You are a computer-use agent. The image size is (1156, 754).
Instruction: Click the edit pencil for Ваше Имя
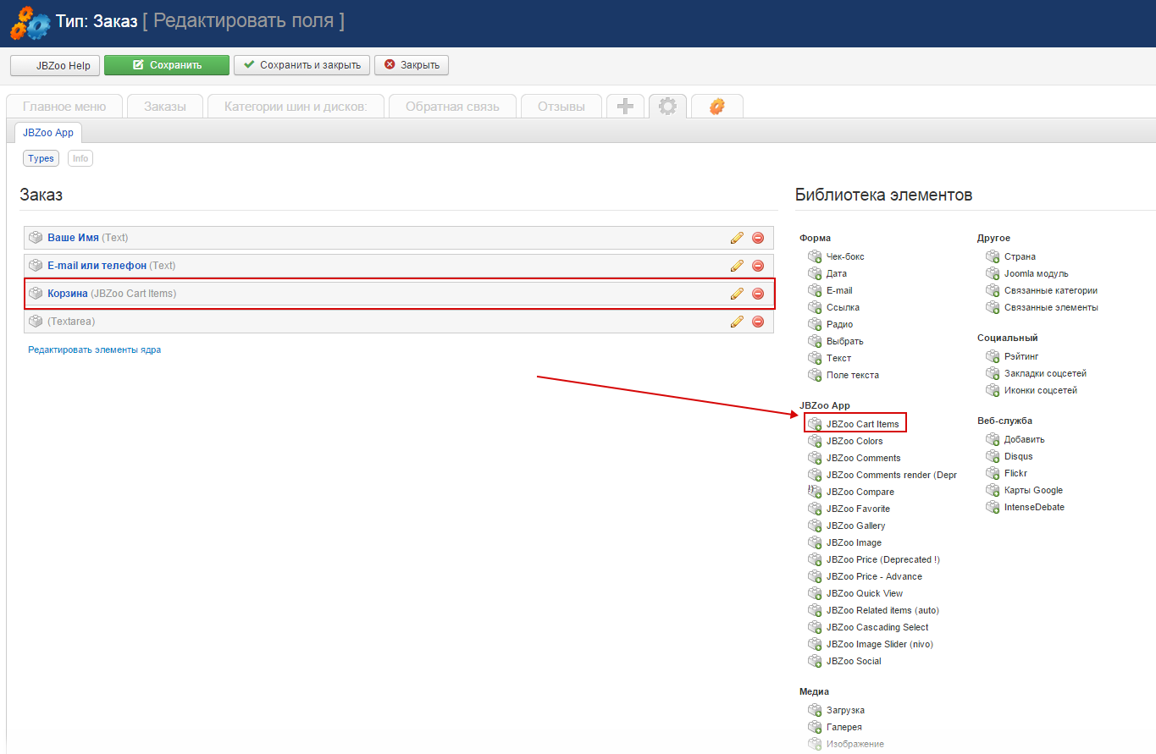pos(737,238)
